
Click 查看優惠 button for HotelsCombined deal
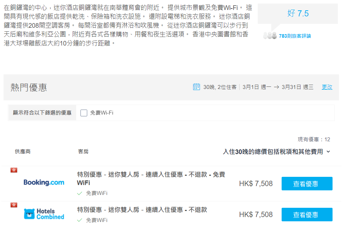307,215
